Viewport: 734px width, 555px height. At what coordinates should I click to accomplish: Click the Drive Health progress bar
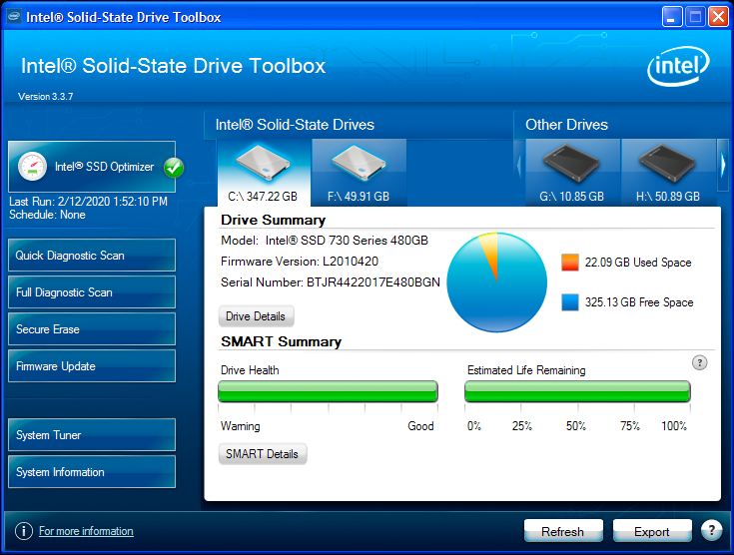[328, 391]
